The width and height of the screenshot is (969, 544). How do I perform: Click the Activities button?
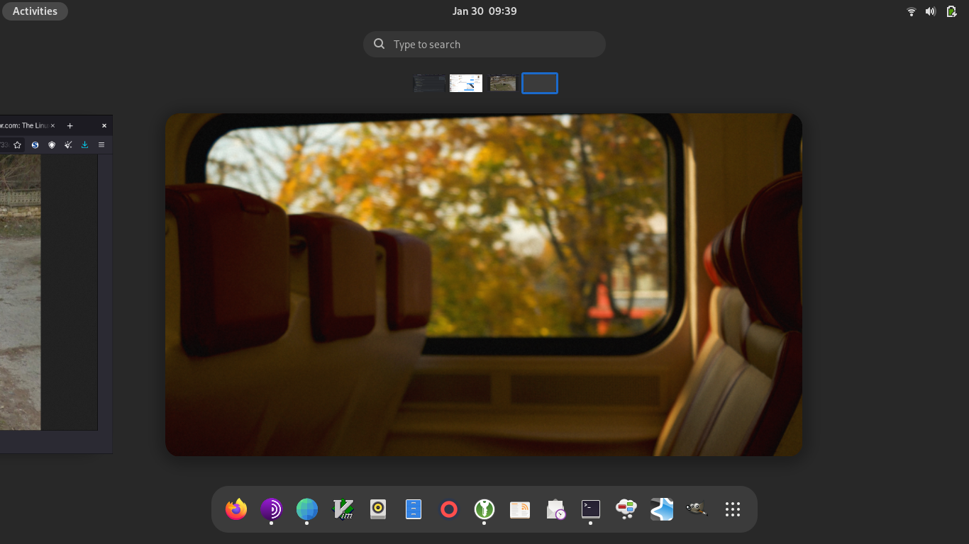[35, 11]
